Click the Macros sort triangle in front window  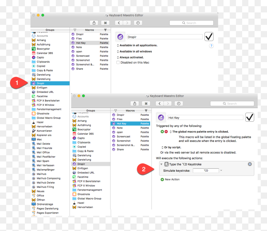click(146, 111)
